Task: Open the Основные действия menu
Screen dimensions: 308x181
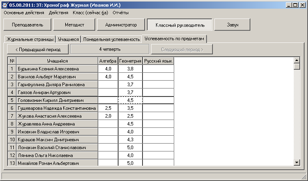Action: 24,13
